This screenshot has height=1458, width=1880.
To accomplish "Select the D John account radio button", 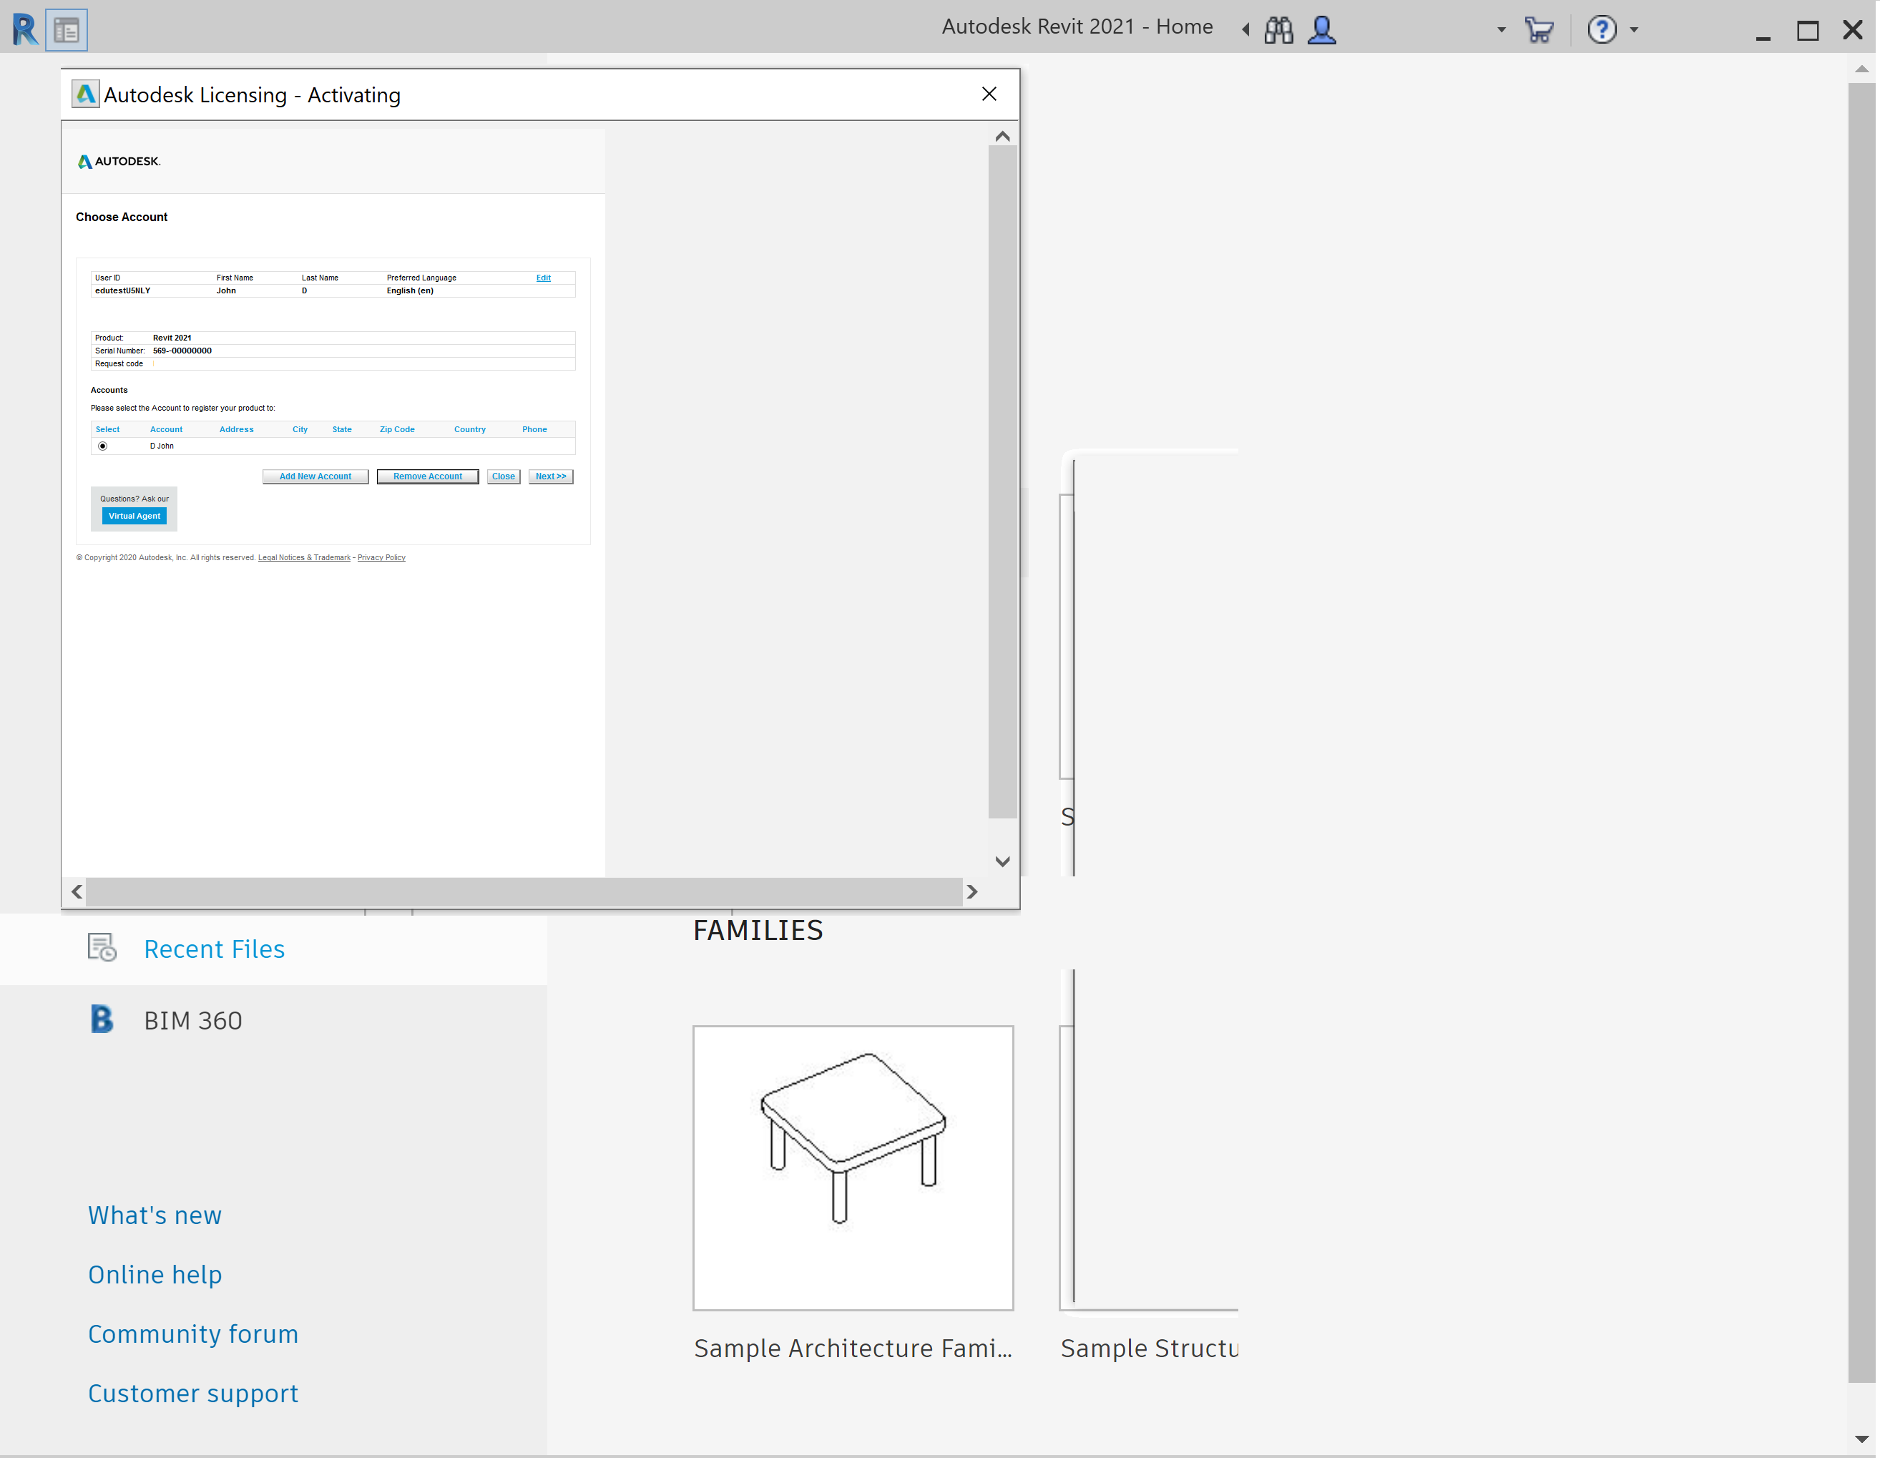I will pyautogui.click(x=102, y=446).
